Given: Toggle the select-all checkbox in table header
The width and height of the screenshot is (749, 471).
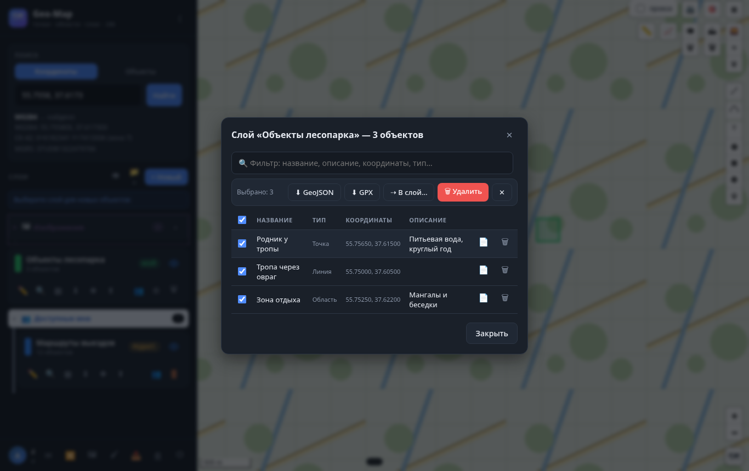Looking at the screenshot, I should click(242, 220).
